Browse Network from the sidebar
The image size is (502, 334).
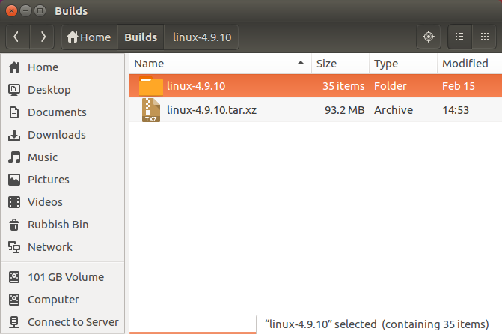tap(49, 247)
